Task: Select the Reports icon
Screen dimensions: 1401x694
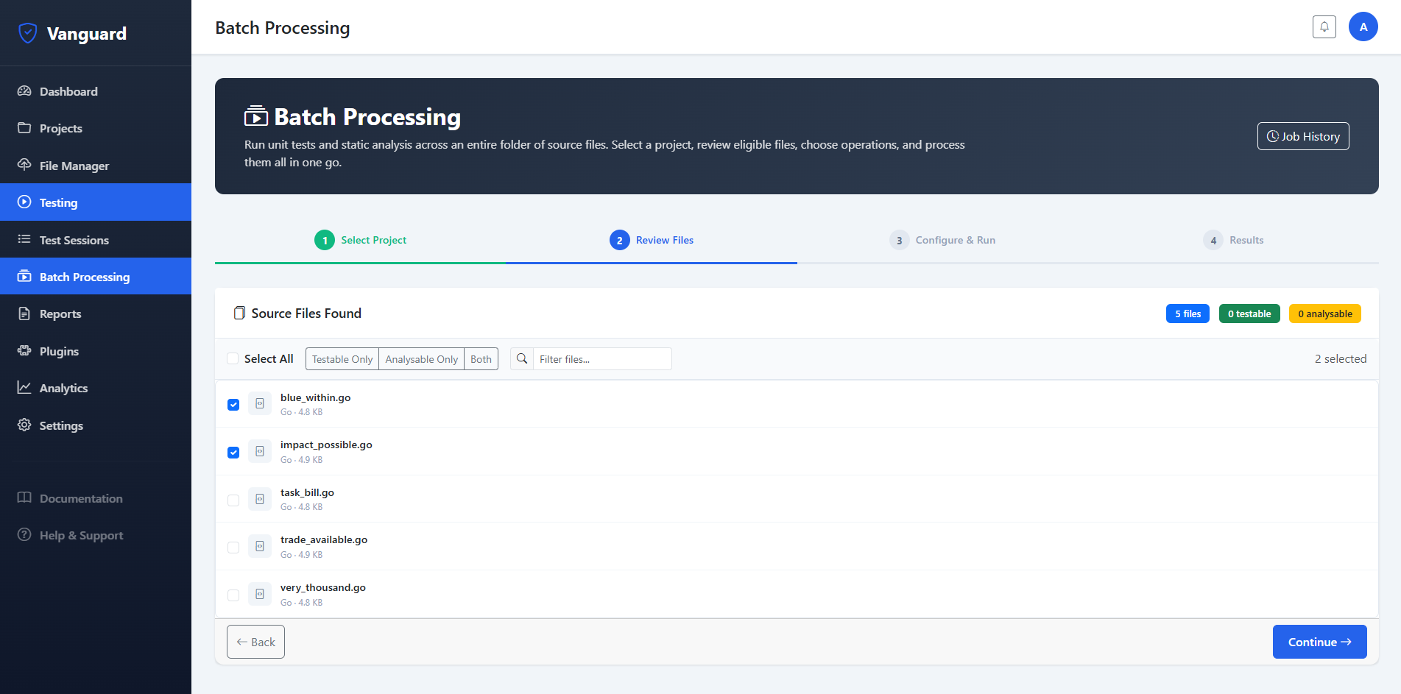Action: (x=25, y=314)
